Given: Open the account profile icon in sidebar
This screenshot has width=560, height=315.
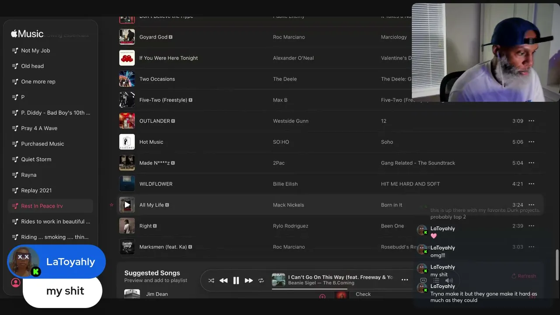Looking at the screenshot, I should click(x=16, y=283).
